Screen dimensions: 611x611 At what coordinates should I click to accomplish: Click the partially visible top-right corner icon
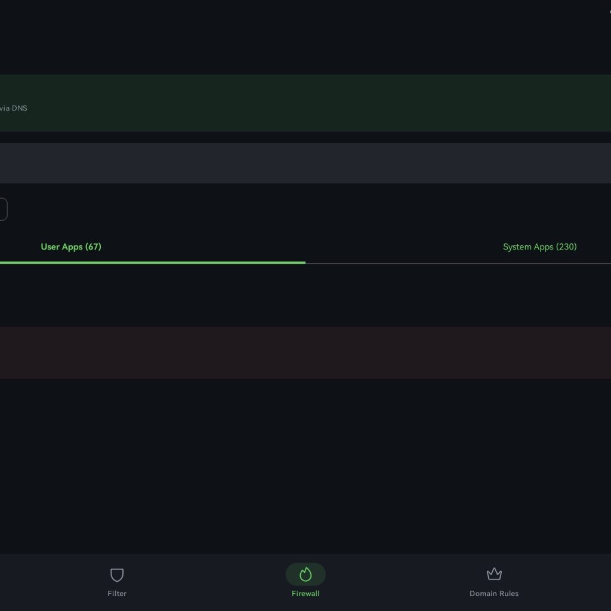tap(609, 12)
